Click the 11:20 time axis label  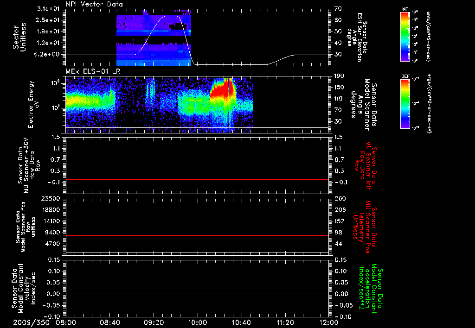point(285,322)
